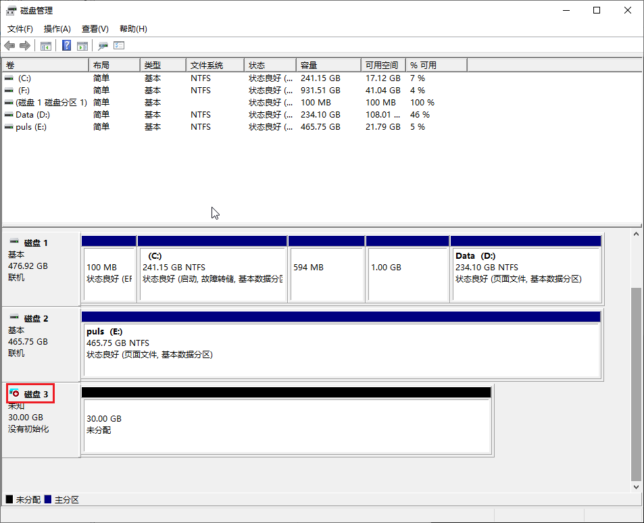Click the disk connect toolbar icon
The width and height of the screenshot is (644, 523).
[103, 46]
